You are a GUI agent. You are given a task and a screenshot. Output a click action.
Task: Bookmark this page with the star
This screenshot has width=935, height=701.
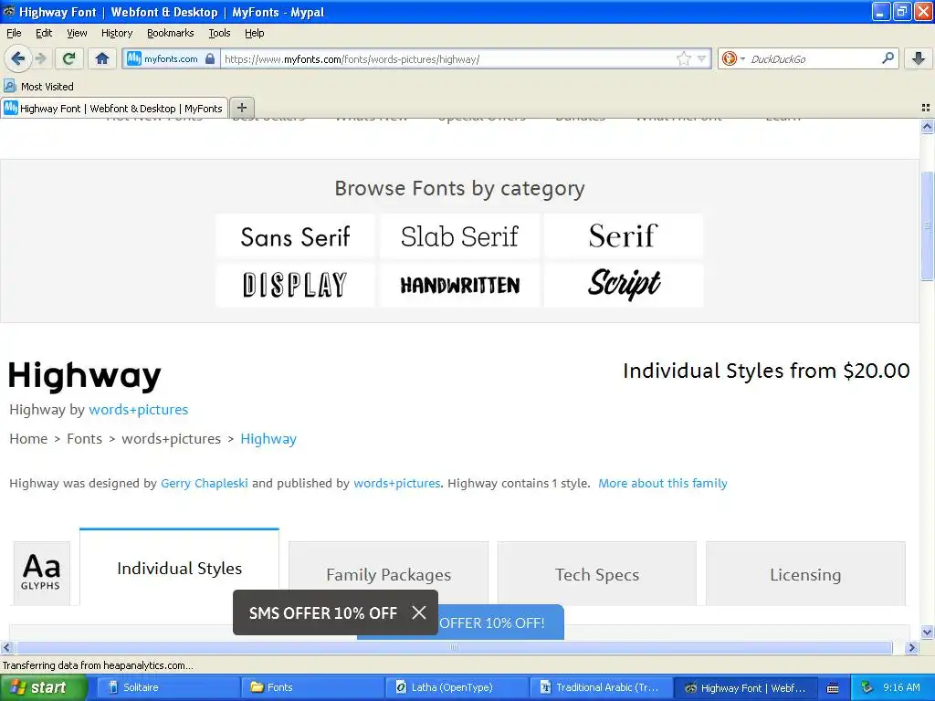tap(683, 58)
